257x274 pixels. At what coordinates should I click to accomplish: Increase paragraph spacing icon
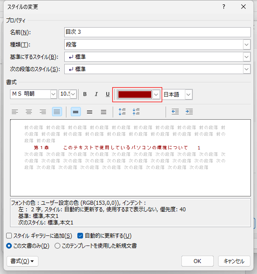tap(122, 112)
